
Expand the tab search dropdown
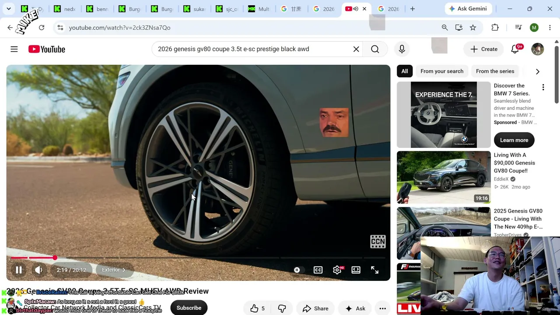pyautogui.click(x=9, y=9)
